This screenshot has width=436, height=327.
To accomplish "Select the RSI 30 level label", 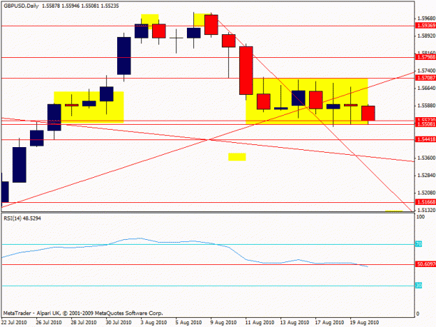I will (x=419, y=285).
